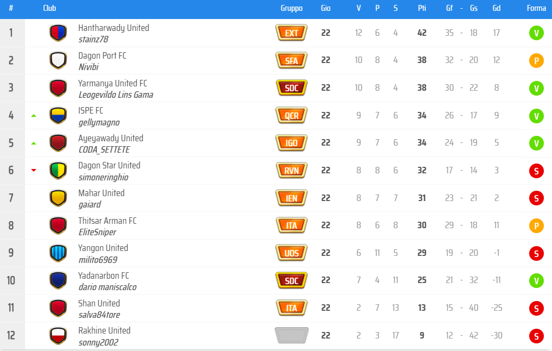The height and width of the screenshot is (351, 552).
Task: Sort table by the Pti column header
Action: pyautogui.click(x=422, y=9)
